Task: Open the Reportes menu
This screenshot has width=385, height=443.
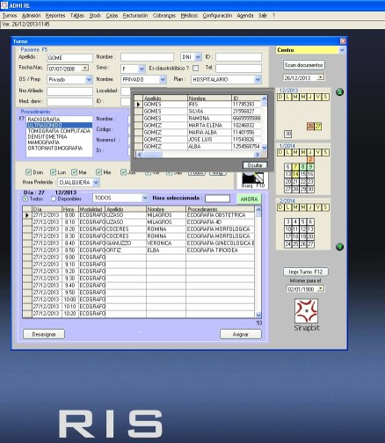Action: [x=55, y=16]
